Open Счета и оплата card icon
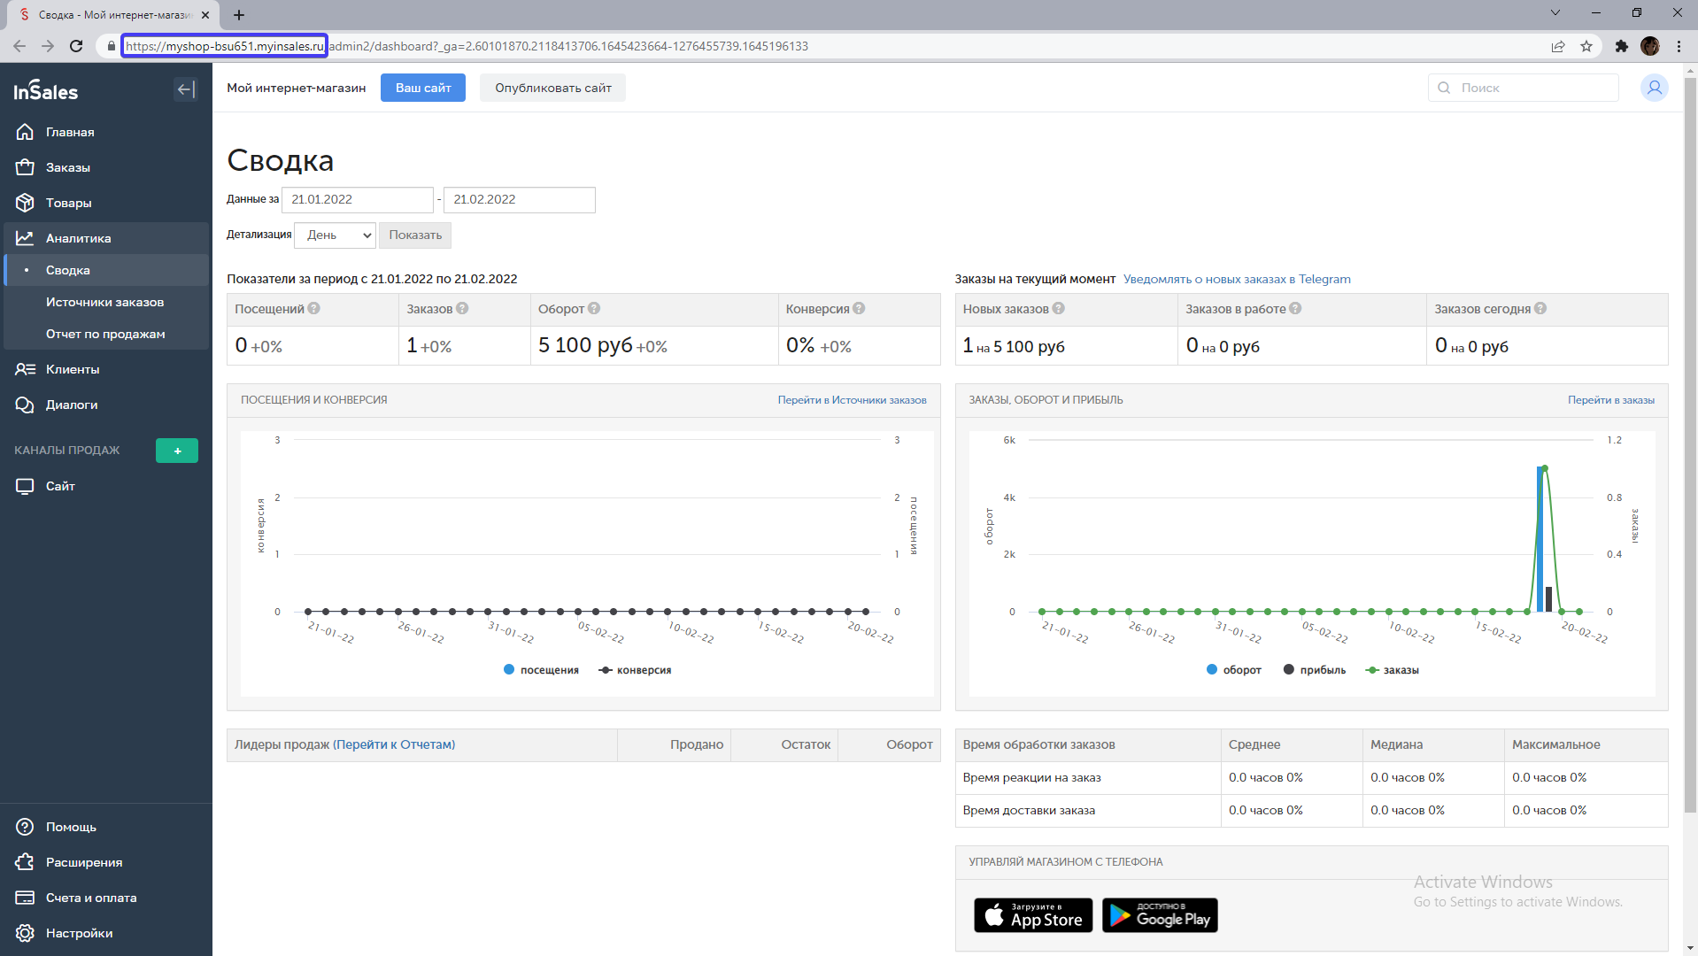The width and height of the screenshot is (1698, 956). tap(25, 898)
